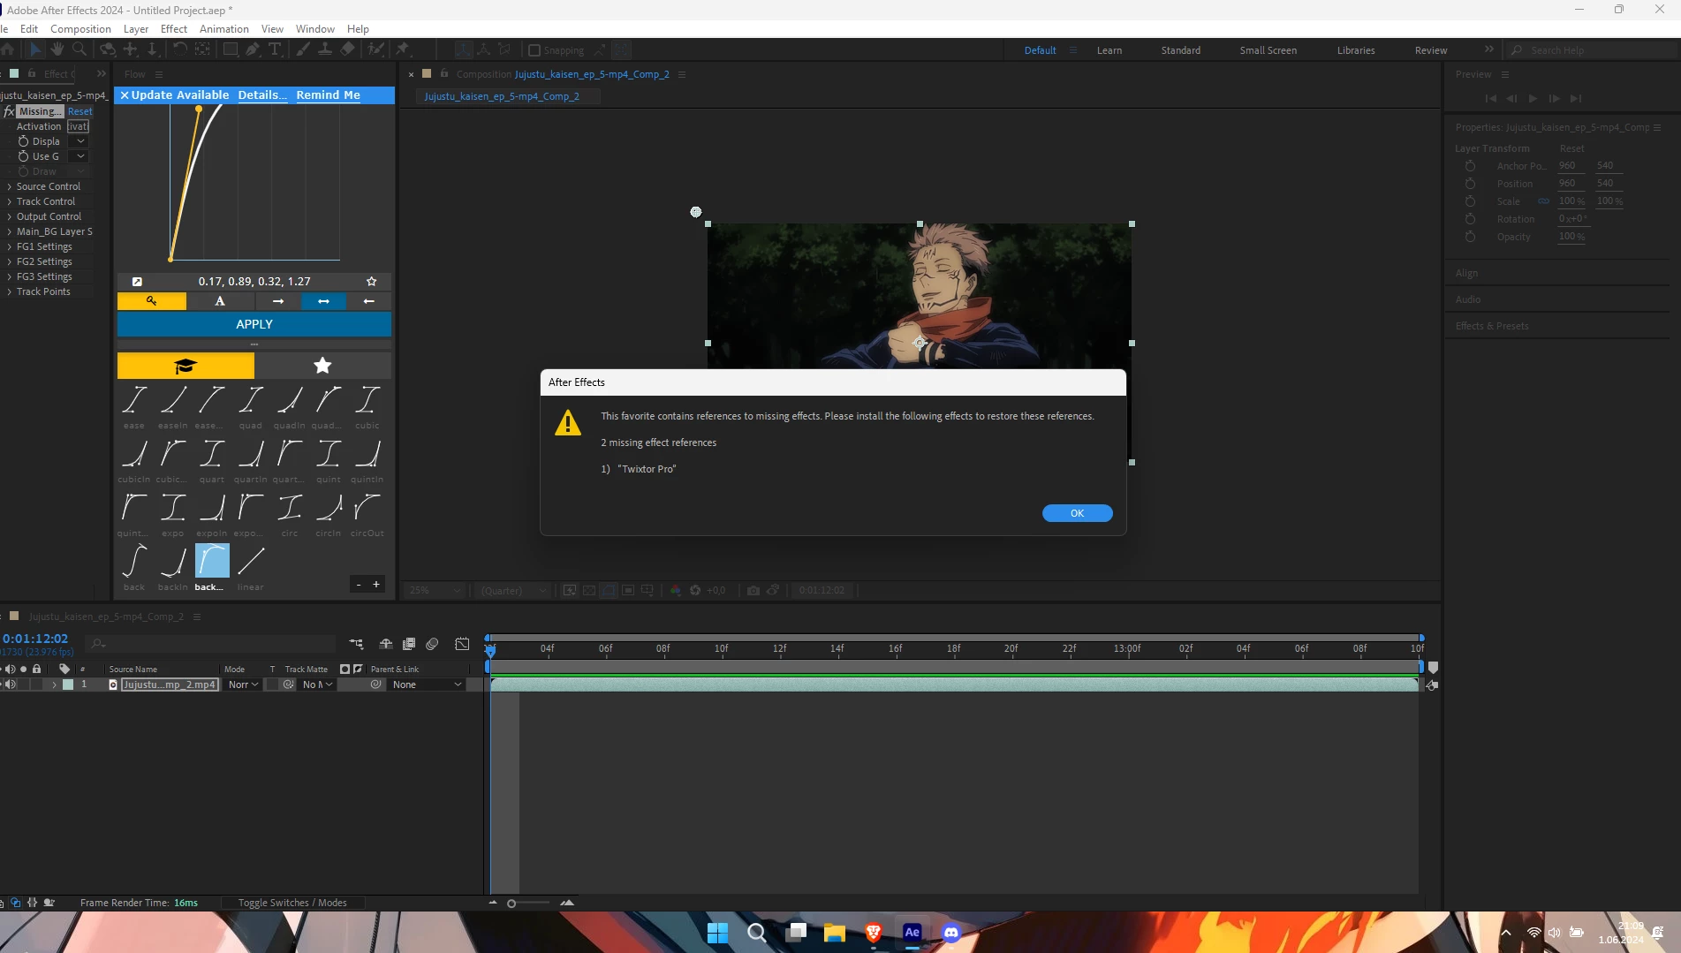Click the Graph Editor icon in timeline
1681x953 pixels.
tap(462, 644)
